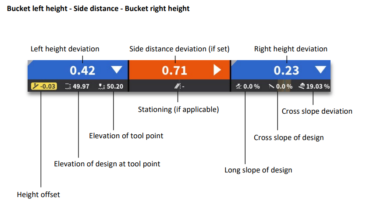Click the white down arrow beside 0.42
The height and width of the screenshot is (219, 377).
click(116, 69)
